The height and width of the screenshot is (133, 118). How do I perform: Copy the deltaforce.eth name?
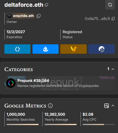pyautogui.click(x=46, y=5)
